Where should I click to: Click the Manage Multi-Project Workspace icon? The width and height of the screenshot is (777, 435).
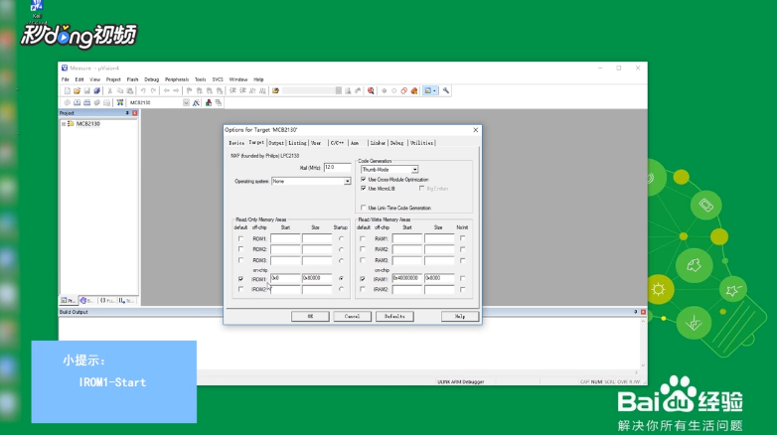(x=219, y=102)
